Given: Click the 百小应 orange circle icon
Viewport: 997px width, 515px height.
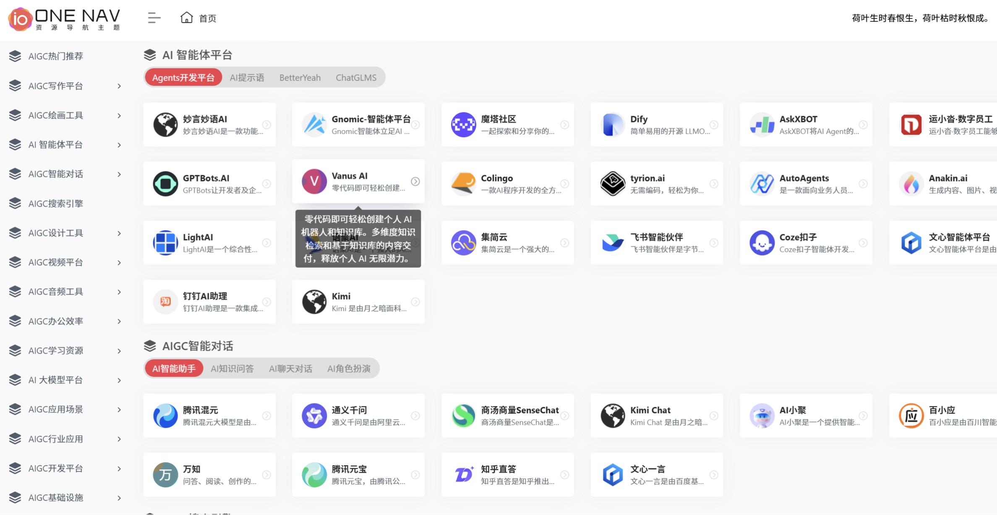Looking at the screenshot, I should click(911, 416).
